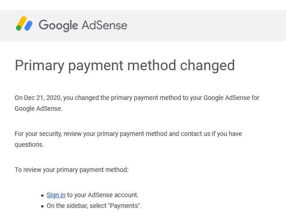Click the bullet dot before "On the sidebar"

click(42, 206)
